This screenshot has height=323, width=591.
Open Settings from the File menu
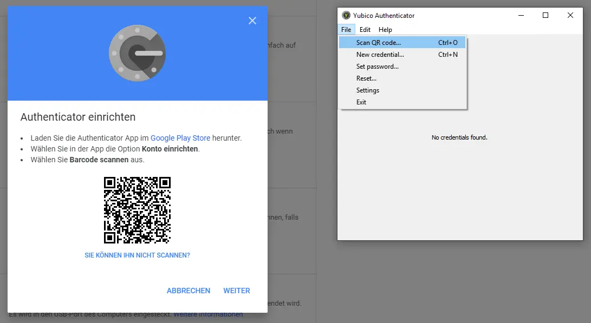point(402,90)
